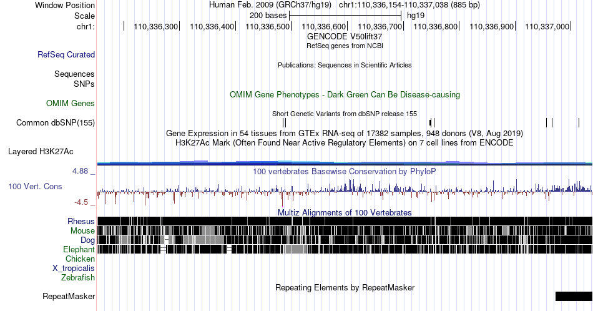Open the 100 Vert. Cons track label
Screen dimensions: 593x311
point(35,186)
